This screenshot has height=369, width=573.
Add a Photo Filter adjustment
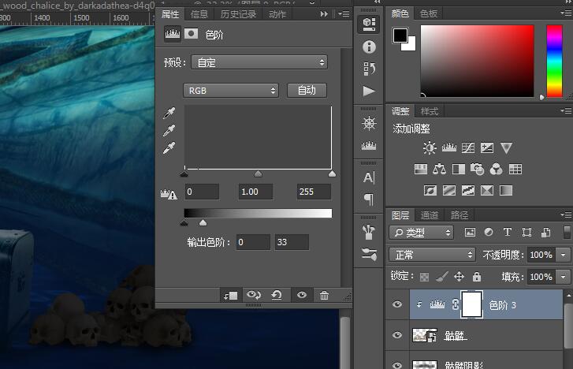(x=478, y=169)
